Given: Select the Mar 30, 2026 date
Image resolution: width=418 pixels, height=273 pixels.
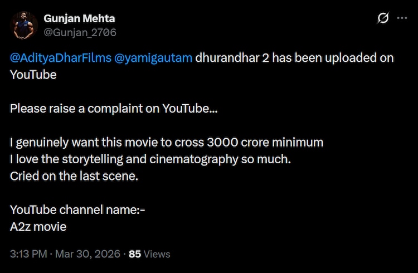Looking at the screenshot, I should coord(88,254).
